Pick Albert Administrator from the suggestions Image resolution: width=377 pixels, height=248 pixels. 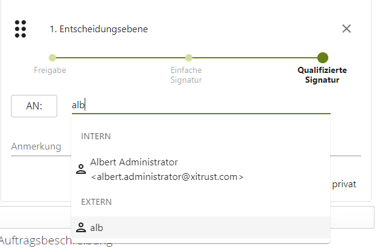coord(134,162)
